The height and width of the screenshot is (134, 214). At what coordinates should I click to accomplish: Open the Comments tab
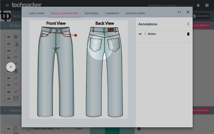(112, 14)
